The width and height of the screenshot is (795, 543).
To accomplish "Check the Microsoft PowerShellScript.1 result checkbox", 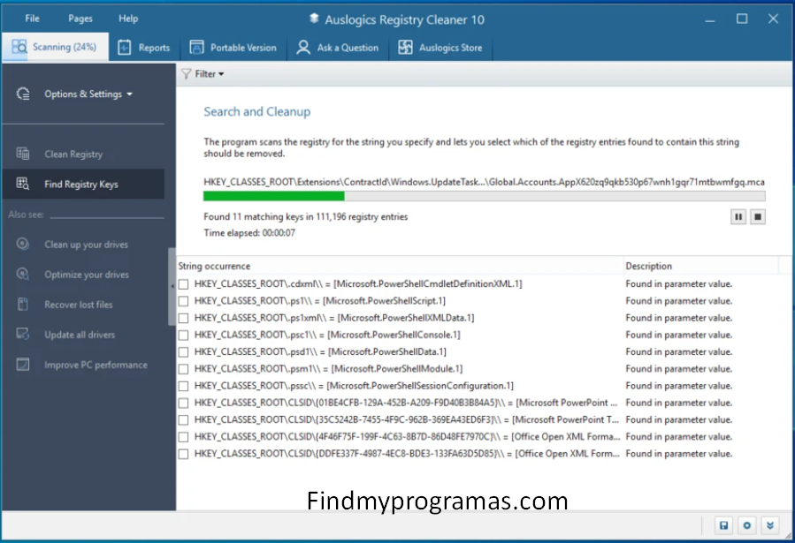I will pyautogui.click(x=183, y=300).
